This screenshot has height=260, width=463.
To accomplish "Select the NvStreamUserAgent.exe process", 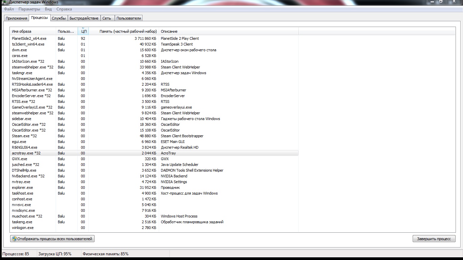I will (154, 79).
